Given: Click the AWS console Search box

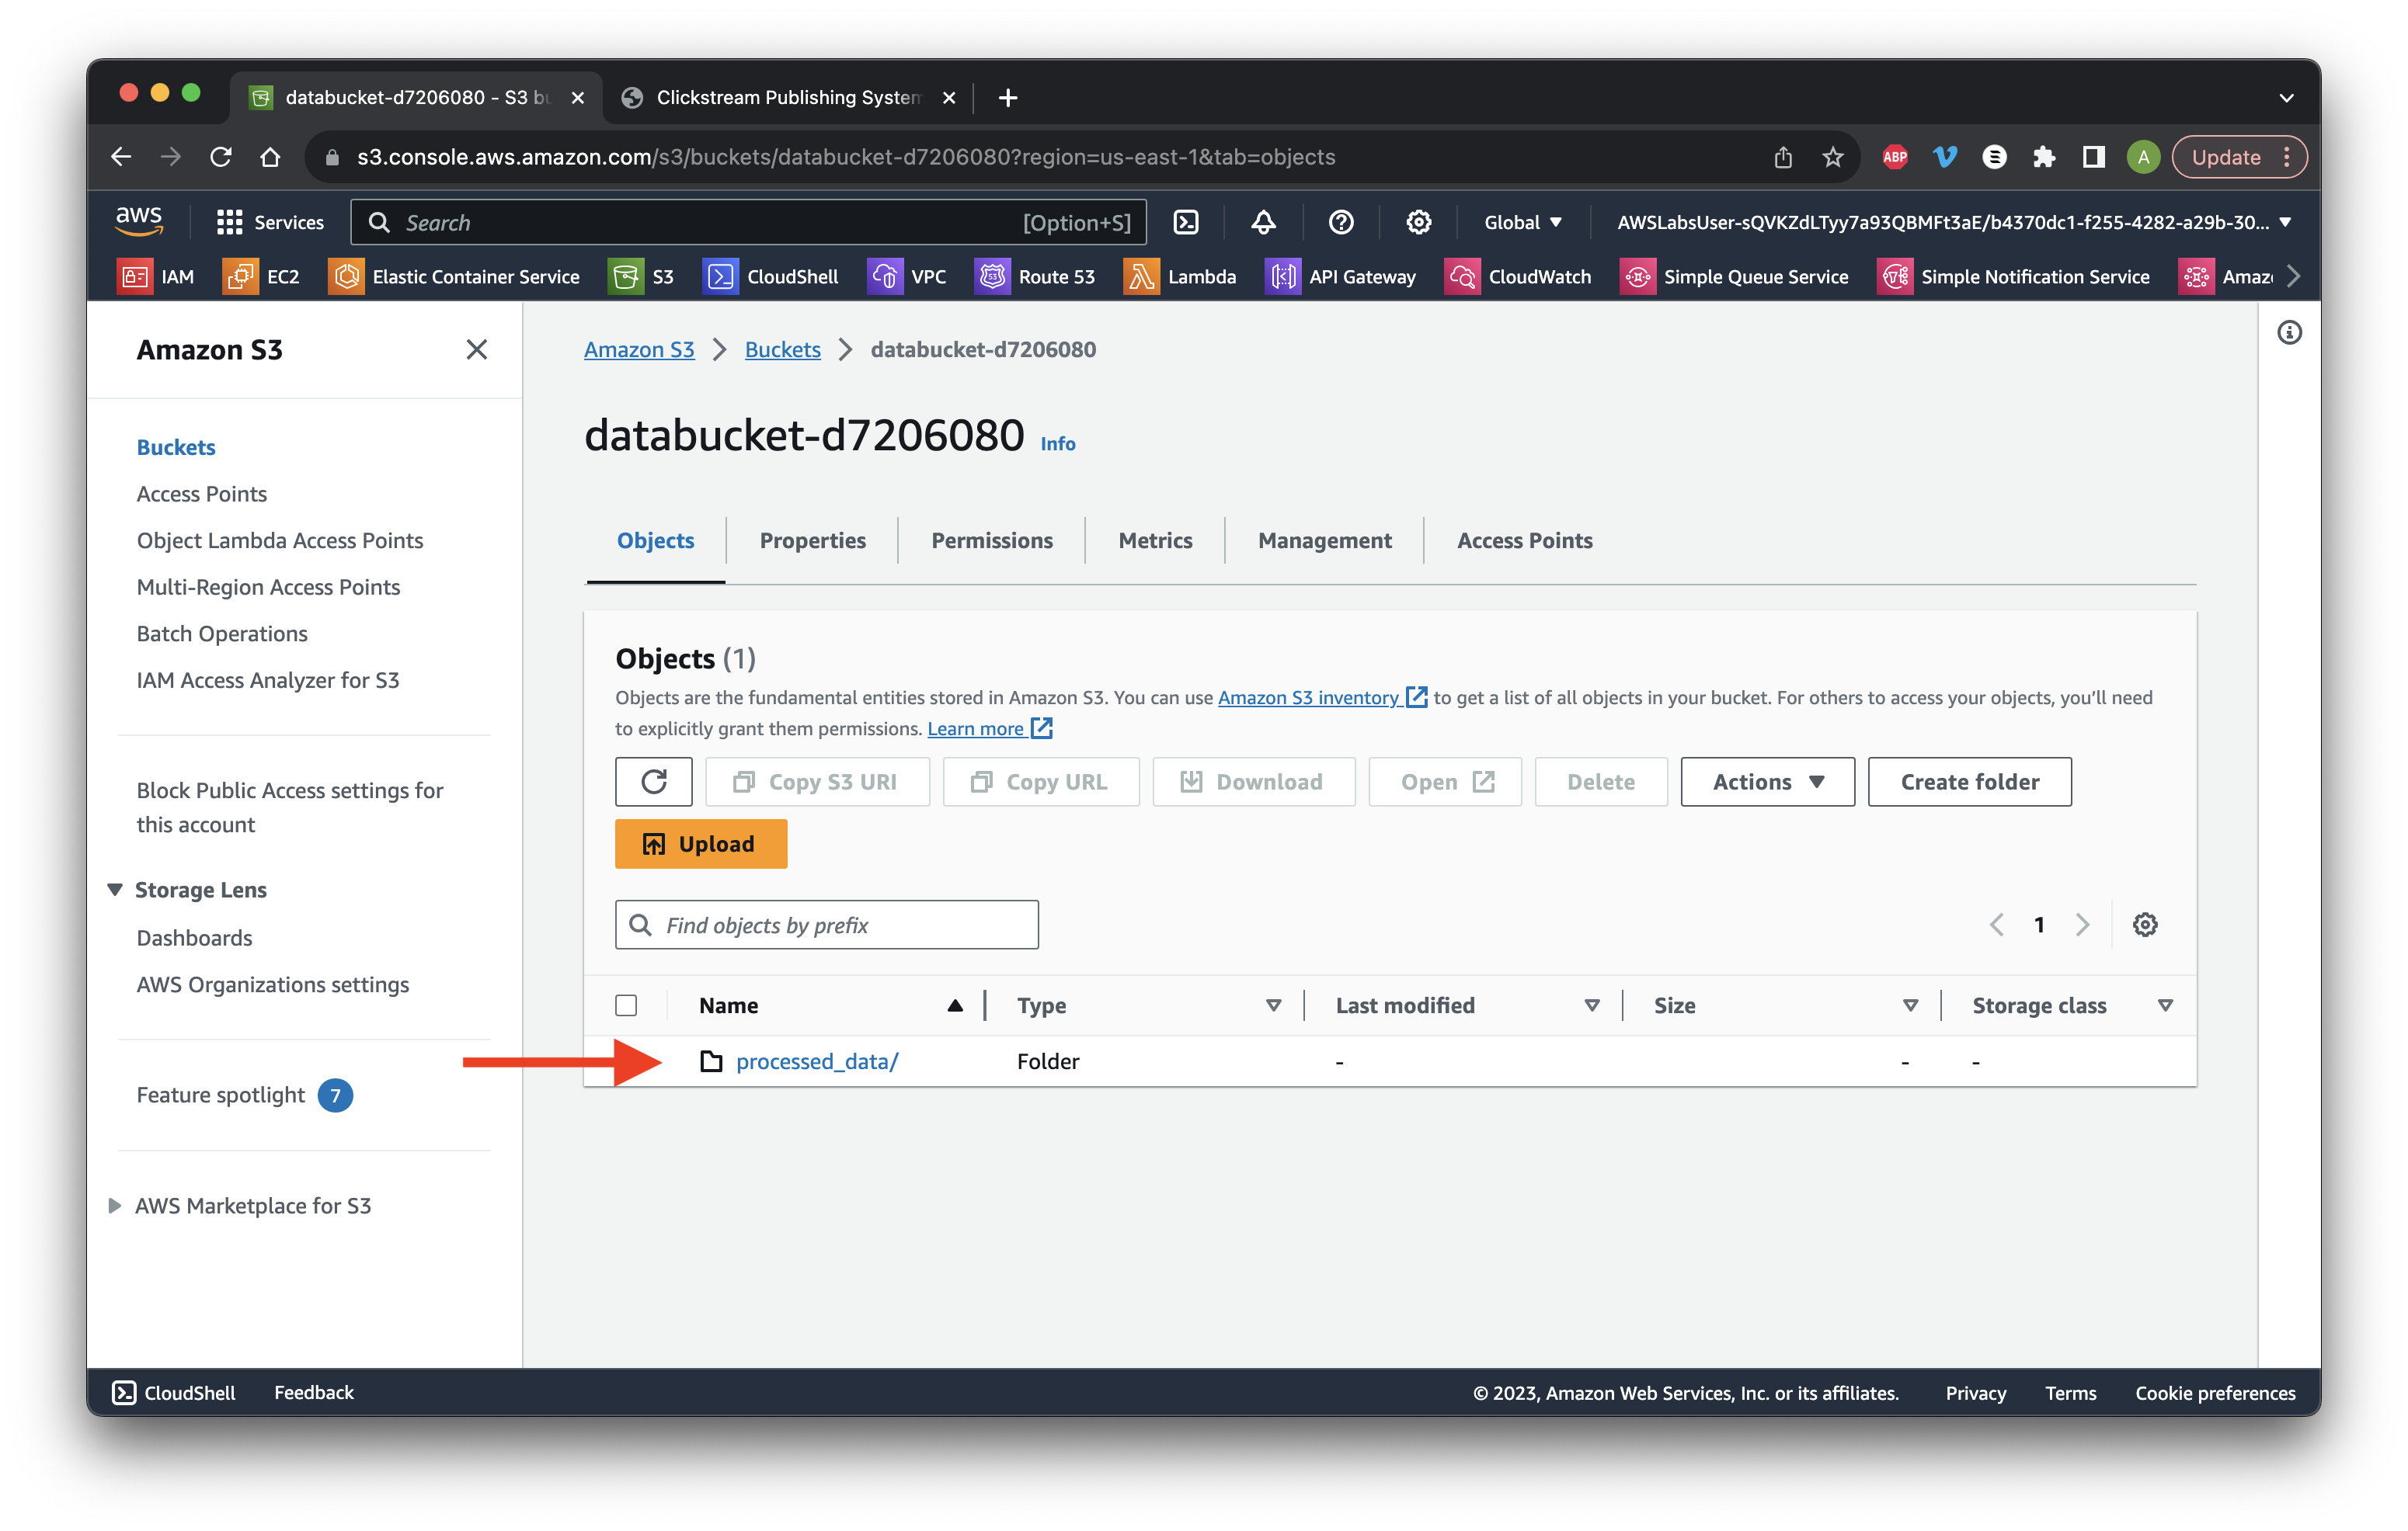Looking at the screenshot, I should coord(748,222).
